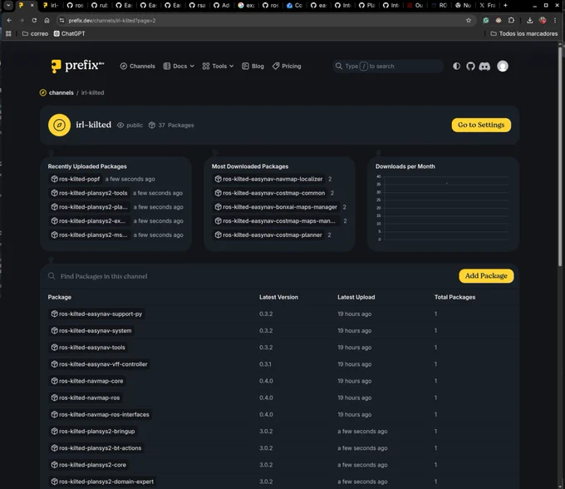The height and width of the screenshot is (489, 565).
Task: Open the Channels nav item
Action: click(x=138, y=66)
